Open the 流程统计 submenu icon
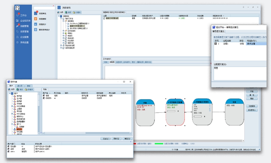 pos(36,24)
